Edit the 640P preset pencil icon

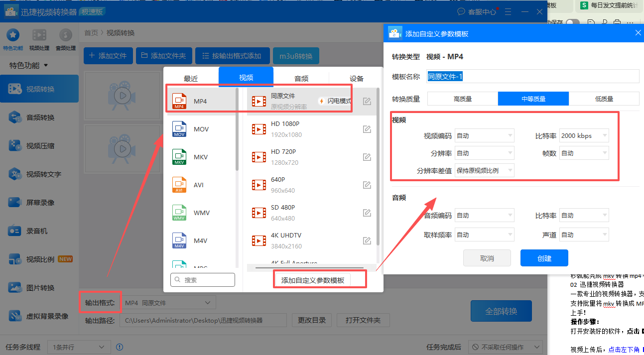367,185
